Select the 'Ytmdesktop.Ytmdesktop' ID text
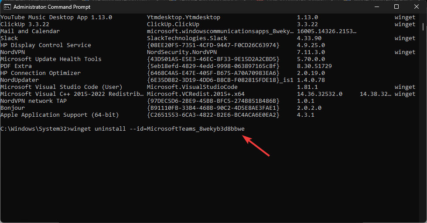Screen dimensions: 427x223 point(184,17)
